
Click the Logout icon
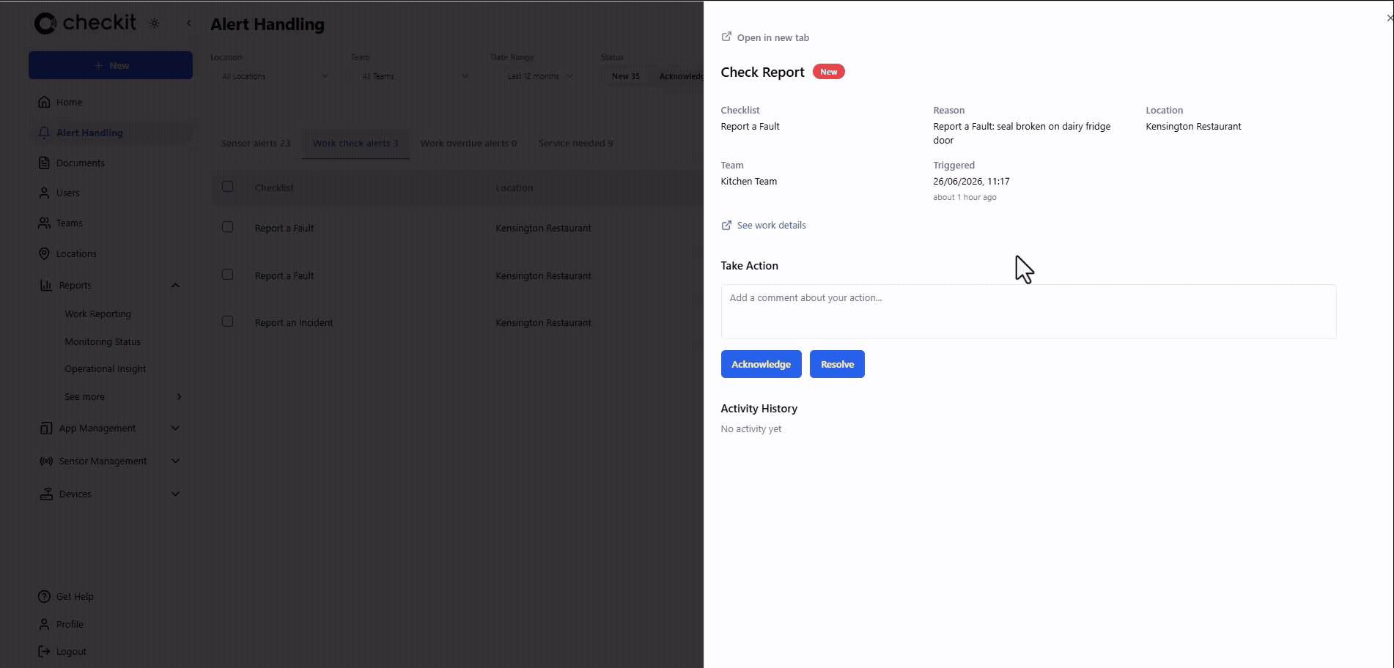(x=45, y=651)
